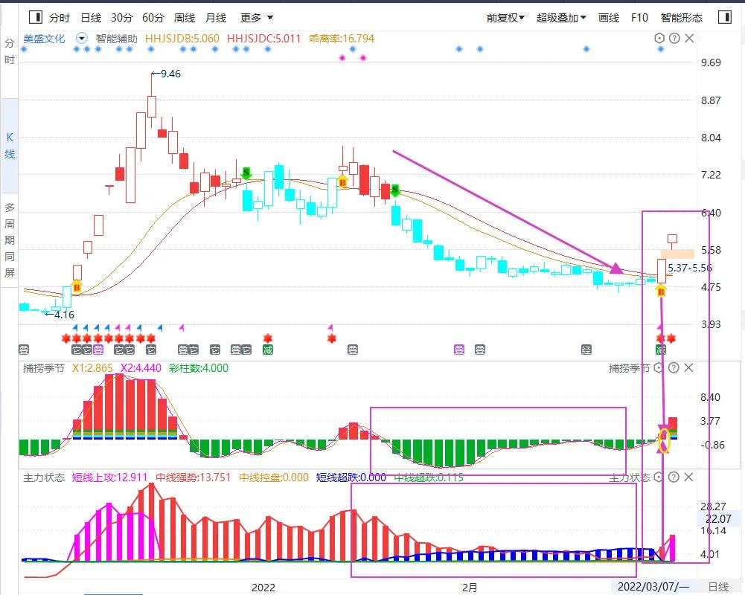The image size is (745, 595).
Task: Open 主力状态 panel settings hexagon icon
Action: [x=659, y=477]
